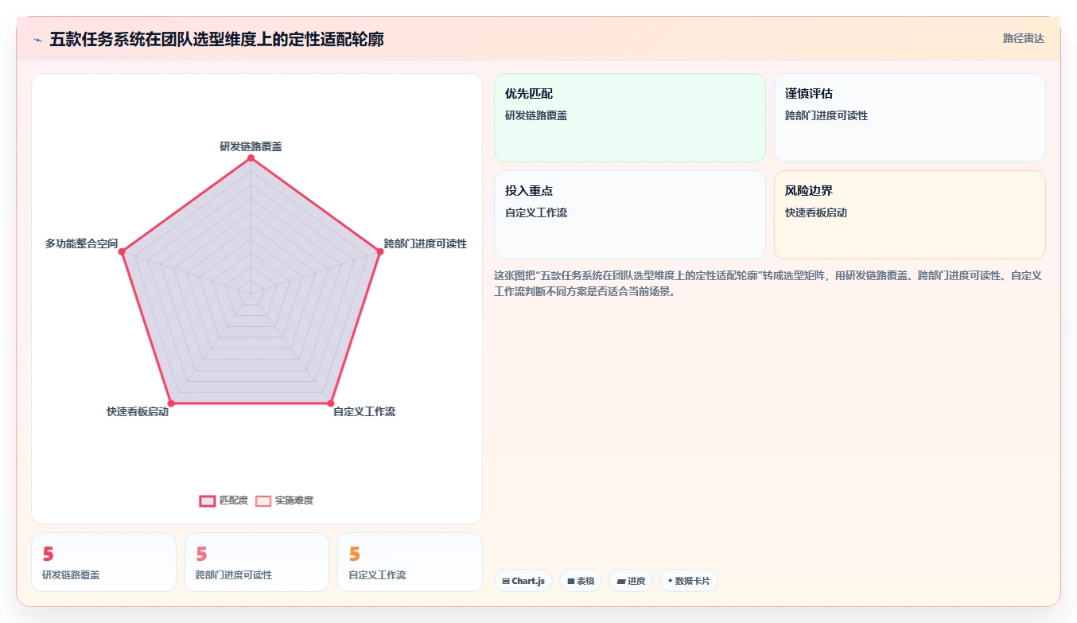The image size is (1077, 623).
Task: Select the 数据卡片 tag
Action: click(689, 581)
